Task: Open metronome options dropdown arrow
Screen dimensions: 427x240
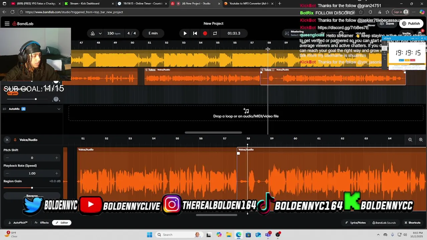Action: click(x=100, y=33)
